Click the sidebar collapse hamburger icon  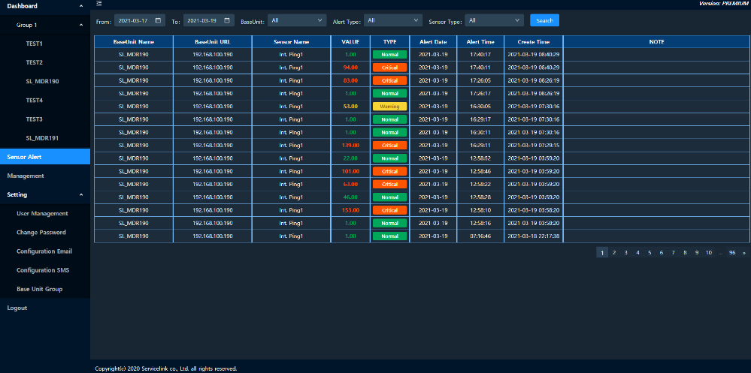point(99,5)
